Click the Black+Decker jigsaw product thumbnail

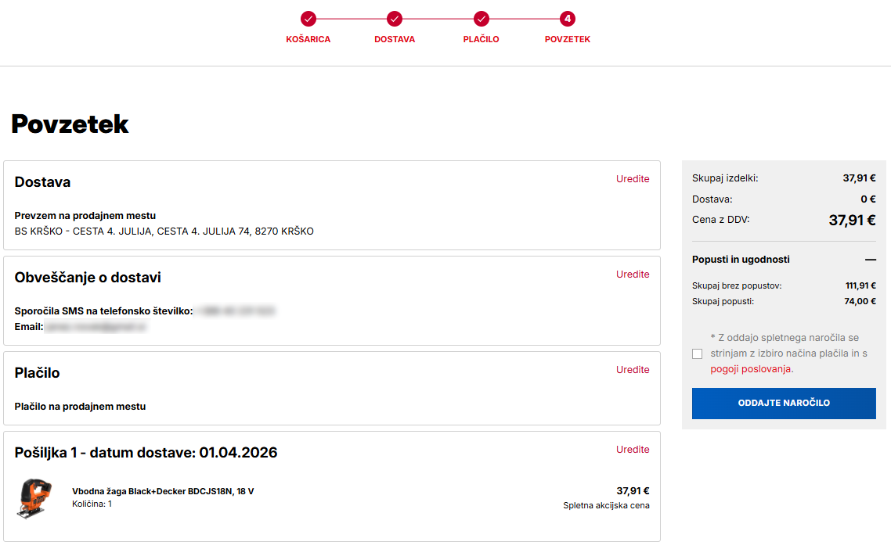pyautogui.click(x=34, y=498)
